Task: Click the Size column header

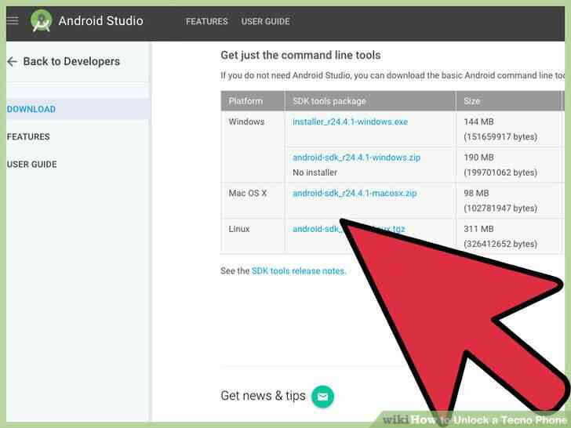Action: pos(471,101)
